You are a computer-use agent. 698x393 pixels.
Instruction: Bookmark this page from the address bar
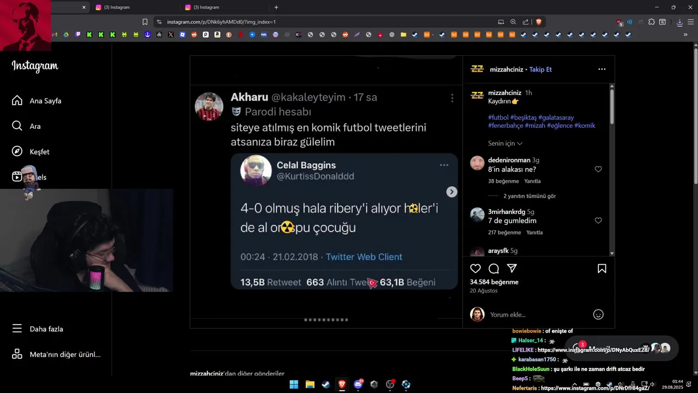coord(145,22)
